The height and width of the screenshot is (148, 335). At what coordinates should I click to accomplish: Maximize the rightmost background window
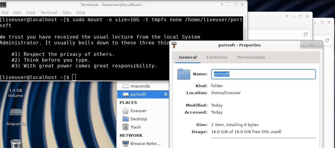(322, 22)
